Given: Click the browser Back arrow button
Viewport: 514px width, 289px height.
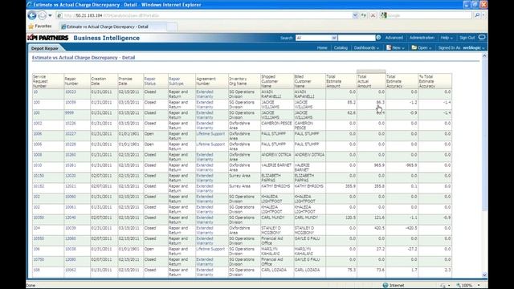Looking at the screenshot, I should (x=32, y=15).
